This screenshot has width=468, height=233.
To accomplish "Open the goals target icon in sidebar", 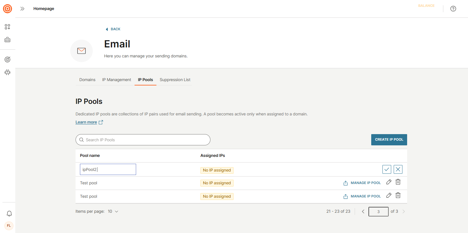I will click(x=7, y=59).
